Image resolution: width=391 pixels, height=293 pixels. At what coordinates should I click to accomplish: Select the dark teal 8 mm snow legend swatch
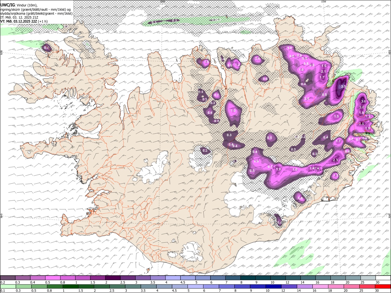[x=248, y=278]
